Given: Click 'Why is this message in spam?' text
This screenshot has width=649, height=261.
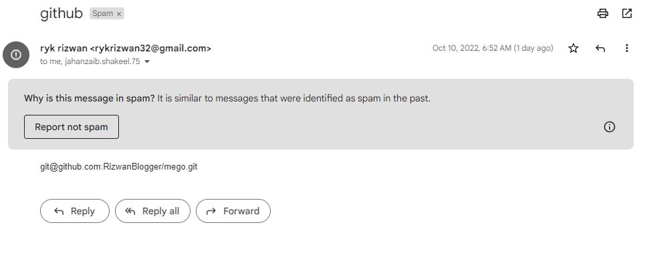Looking at the screenshot, I should pos(90,98).
